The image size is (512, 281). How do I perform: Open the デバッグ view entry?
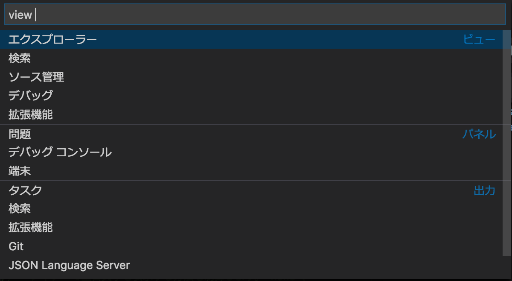[31, 96]
